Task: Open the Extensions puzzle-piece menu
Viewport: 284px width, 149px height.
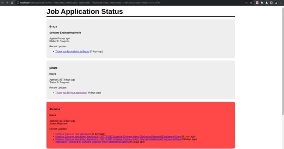Action: (x=262, y=3)
